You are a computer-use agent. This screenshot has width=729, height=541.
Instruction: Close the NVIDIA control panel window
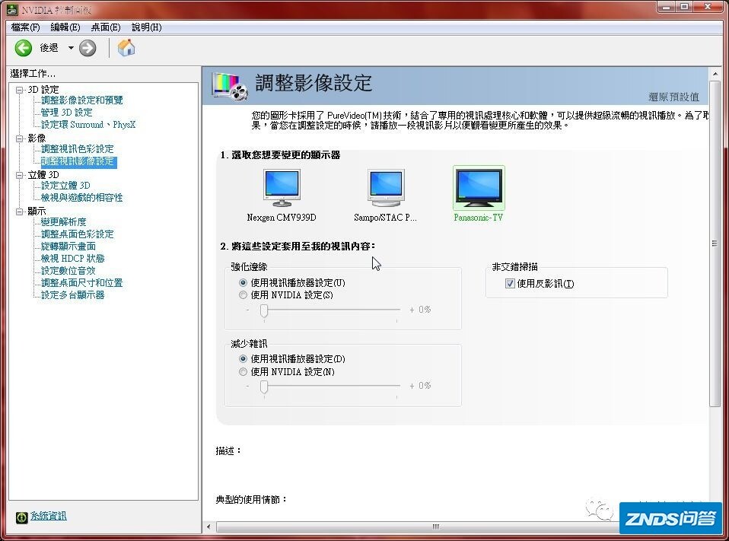coord(708,7)
